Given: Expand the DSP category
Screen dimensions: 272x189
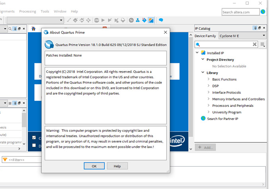Looking at the screenshot, I should coord(209,86).
